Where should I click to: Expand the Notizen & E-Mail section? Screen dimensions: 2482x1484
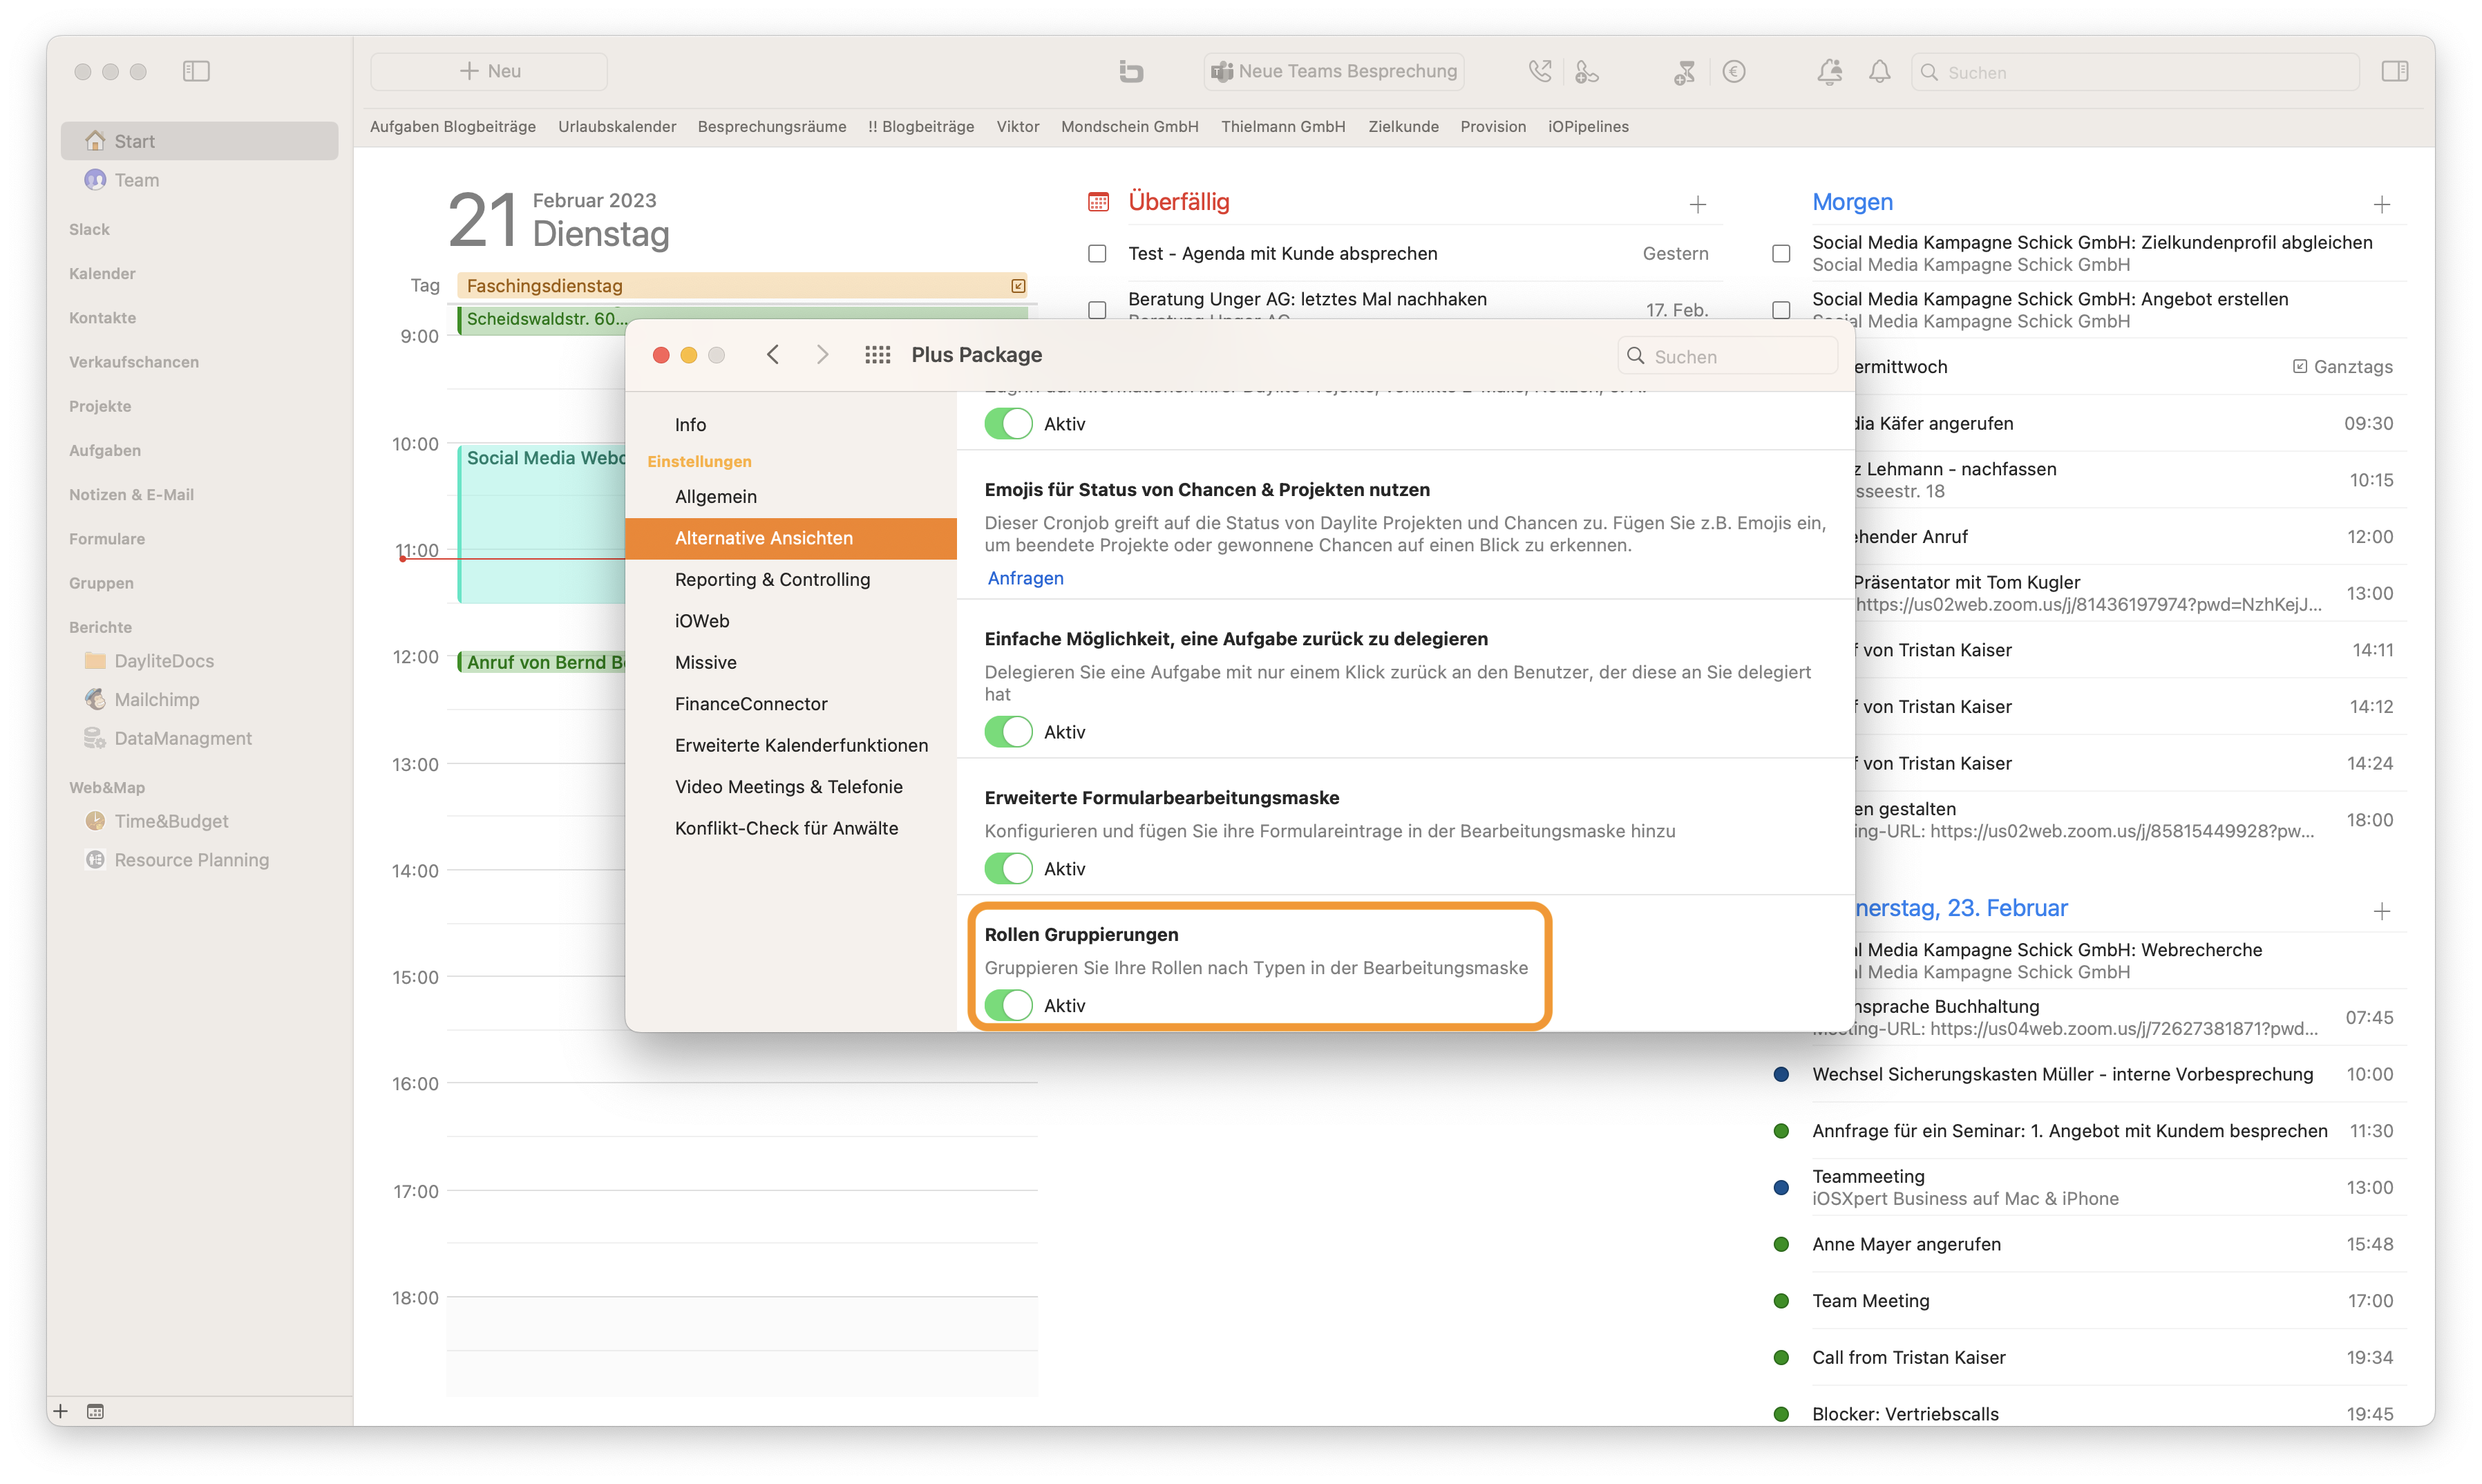coord(131,494)
